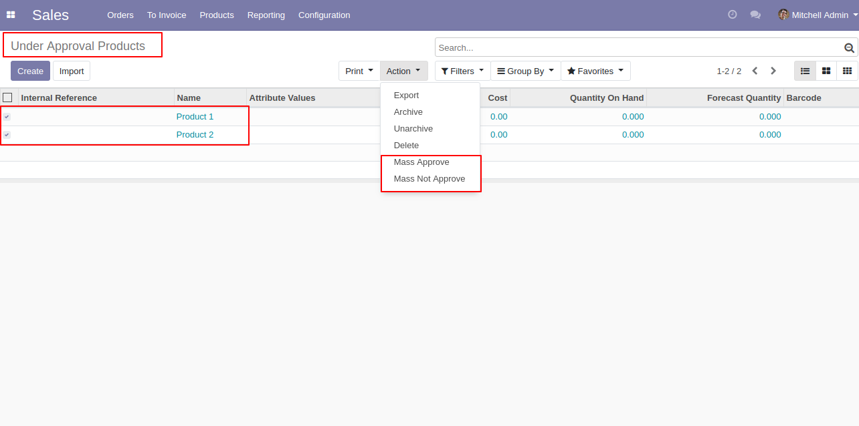The width and height of the screenshot is (859, 426).
Task: Go to next page arrow
Action: (773, 71)
